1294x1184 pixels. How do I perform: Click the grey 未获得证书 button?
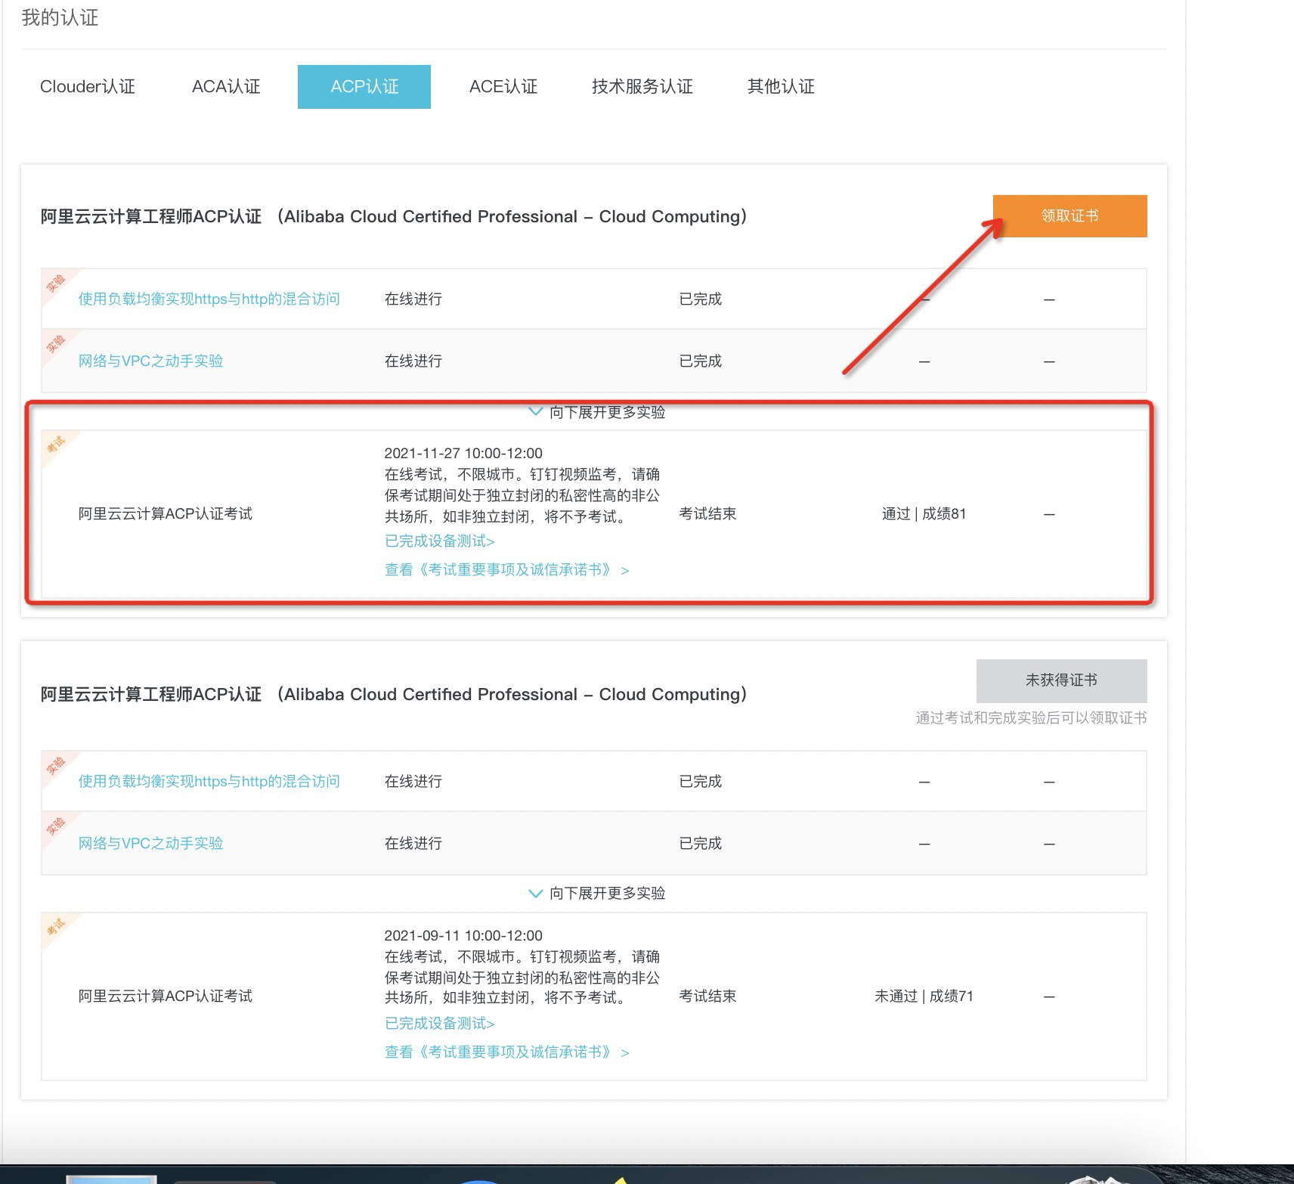[x=1061, y=680]
